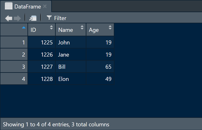Sort by Age column arrows
Screen dimensions: 202x130
click(110, 27)
